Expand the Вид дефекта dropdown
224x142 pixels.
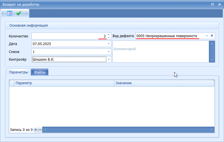207,36
